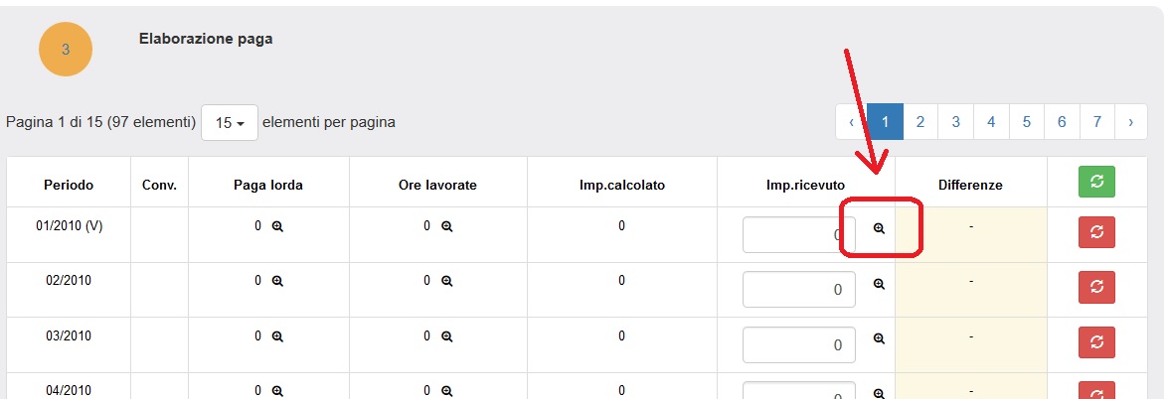The width and height of the screenshot is (1169, 399).
Task: Click red refresh button for 03/2010 row
Action: [x=1096, y=341]
